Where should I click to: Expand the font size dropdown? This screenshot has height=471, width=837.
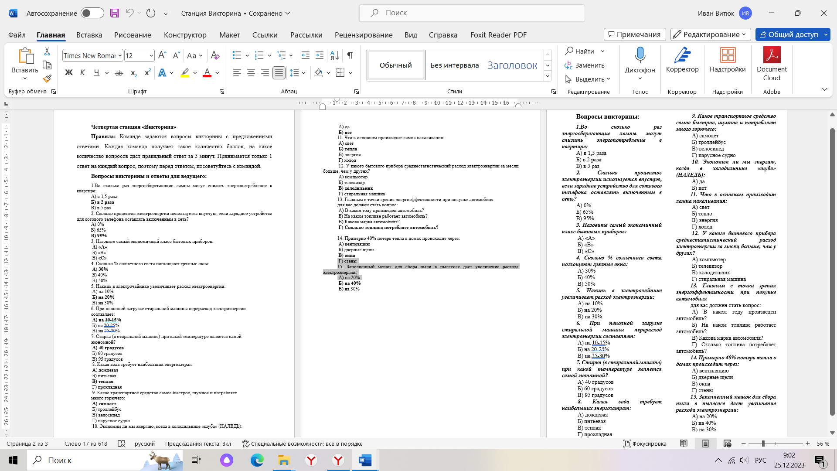pyautogui.click(x=151, y=55)
